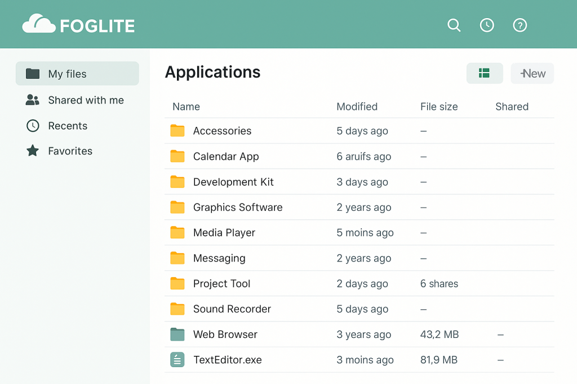Sort by the Modified column header
The height and width of the screenshot is (384, 577).
(357, 107)
